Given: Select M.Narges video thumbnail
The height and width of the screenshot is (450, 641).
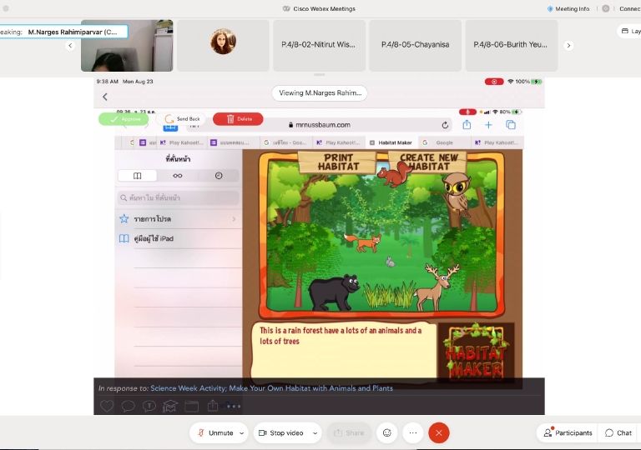Looking at the screenshot, I should (127, 45).
